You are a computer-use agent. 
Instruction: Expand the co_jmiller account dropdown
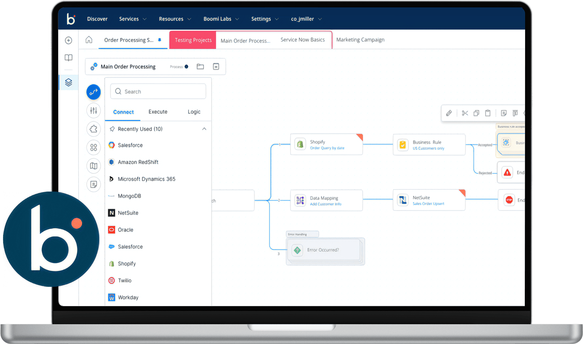pos(306,19)
